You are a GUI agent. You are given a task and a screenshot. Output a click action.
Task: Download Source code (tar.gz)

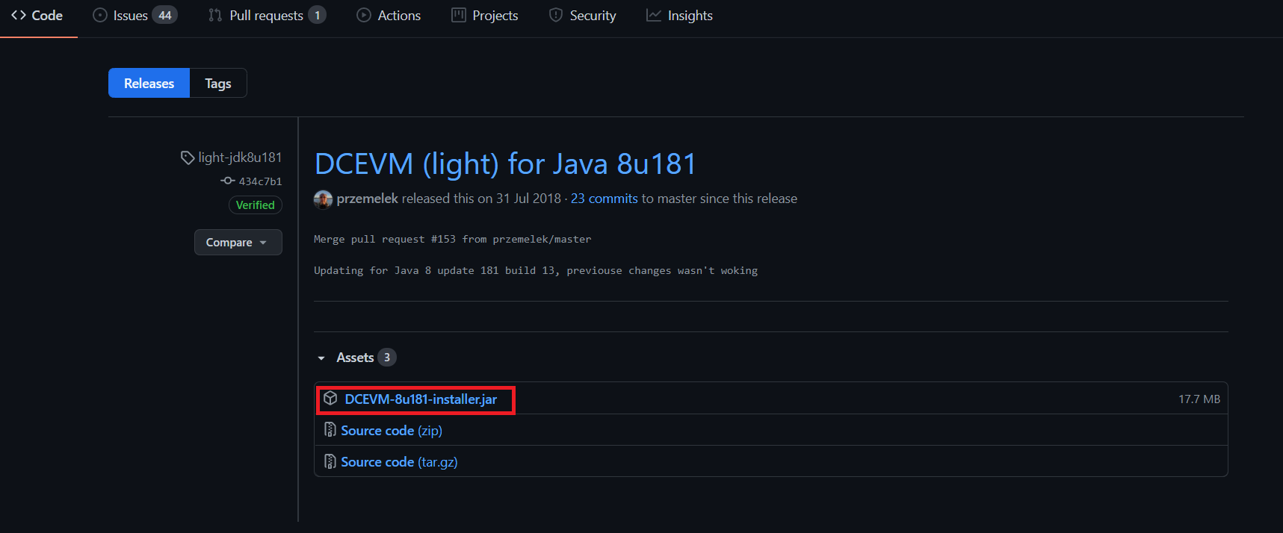[399, 462]
